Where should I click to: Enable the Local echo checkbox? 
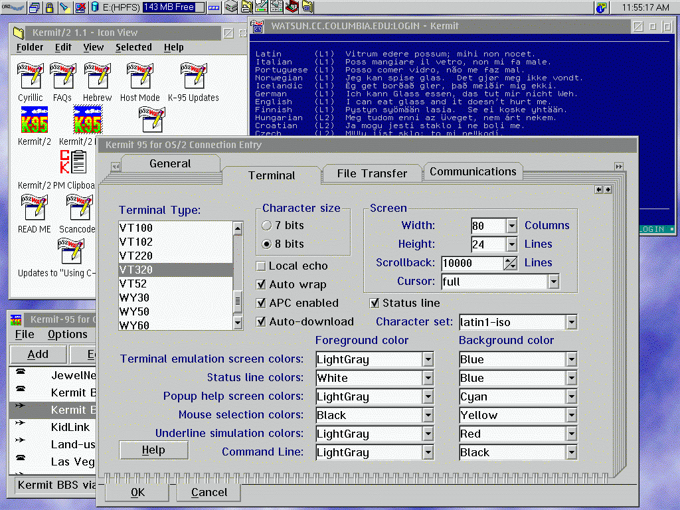point(262,266)
